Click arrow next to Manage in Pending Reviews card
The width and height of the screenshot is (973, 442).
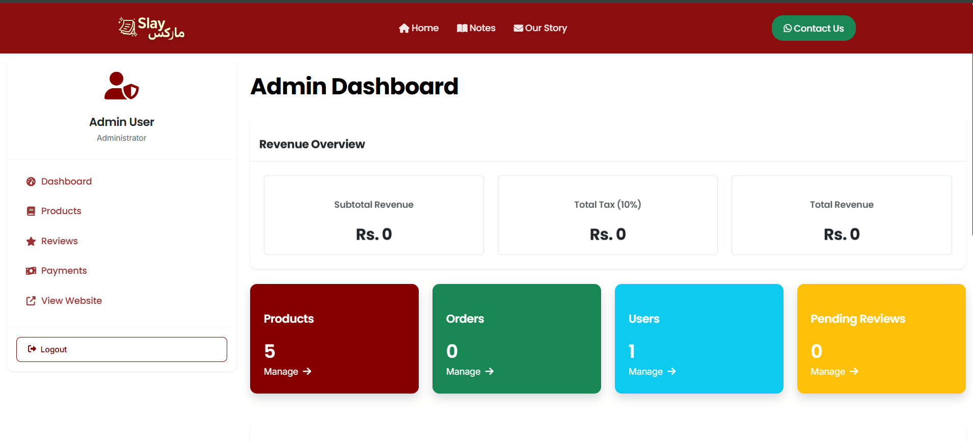click(854, 372)
